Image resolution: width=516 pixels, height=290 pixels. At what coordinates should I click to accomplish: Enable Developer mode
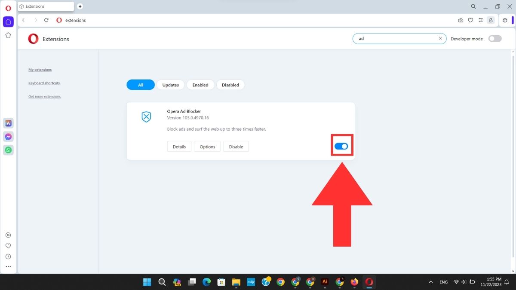pos(494,38)
